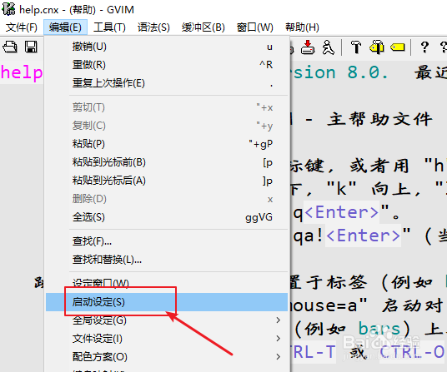The height and width of the screenshot is (372, 447).
Task: Choose 全选(S) menu entry
Action: pyautogui.click(x=167, y=217)
